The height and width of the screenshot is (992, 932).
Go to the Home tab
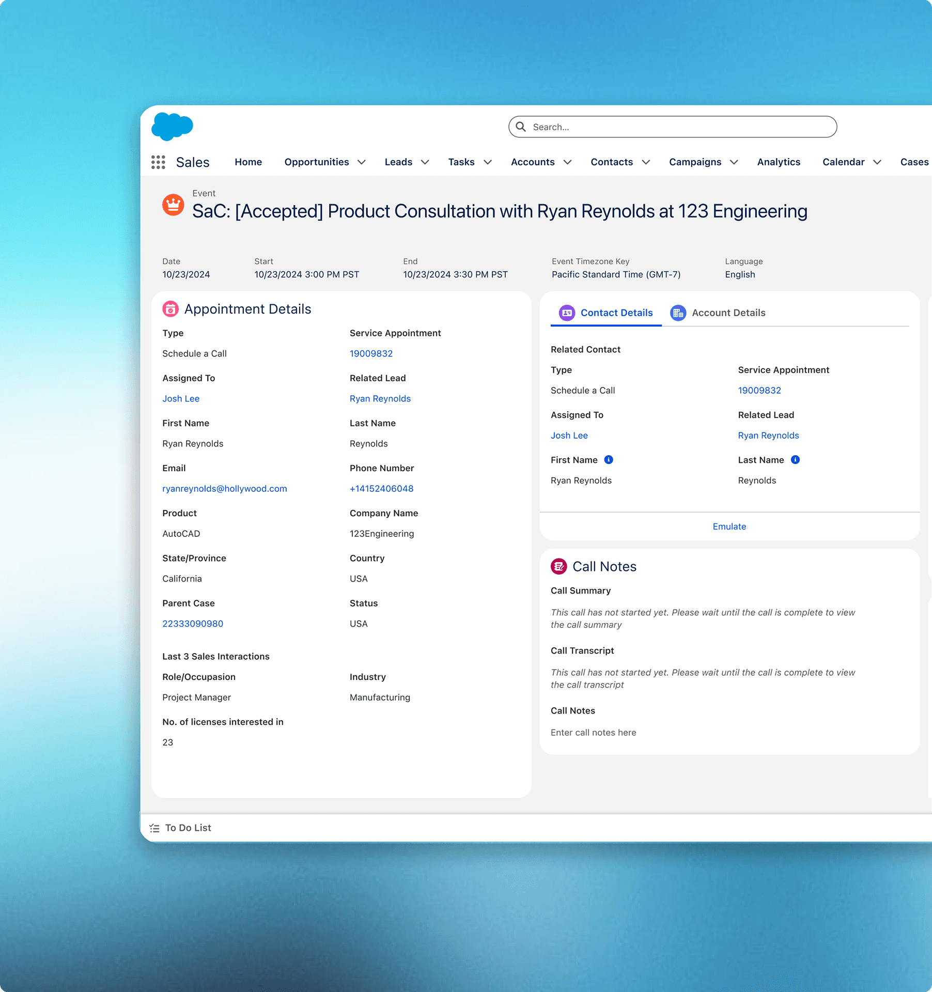tap(248, 162)
